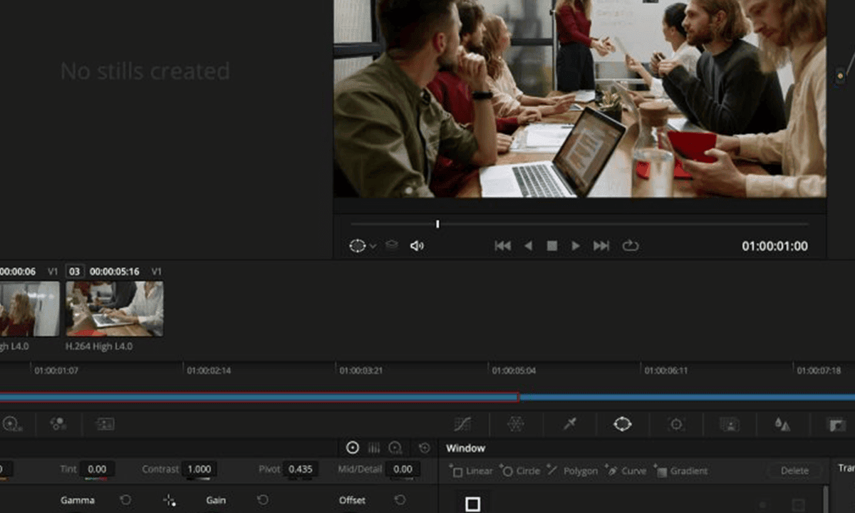Reset the Gamma color wheel
Viewport: 855px width, 513px height.
click(x=126, y=500)
